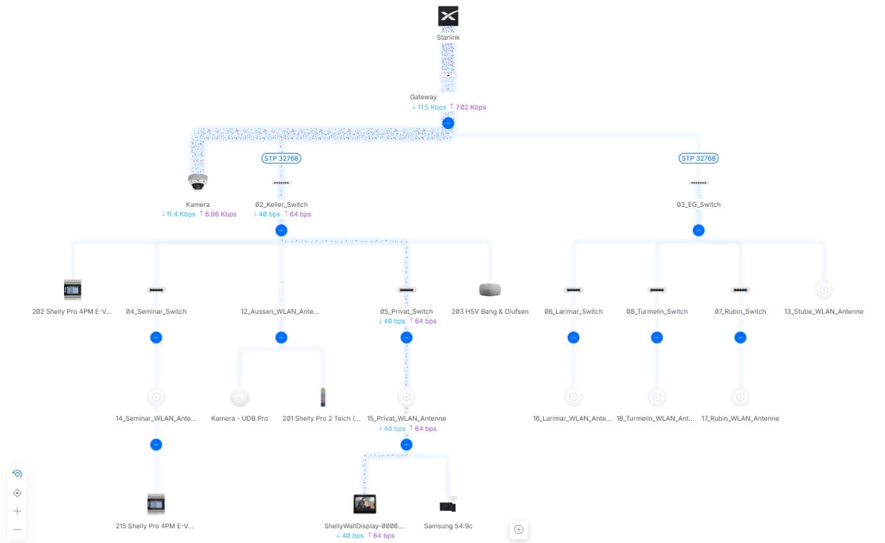The image size is (885, 543).
Task: Select the 13_Stube_WLAN_Antenne access point icon
Action: click(823, 290)
